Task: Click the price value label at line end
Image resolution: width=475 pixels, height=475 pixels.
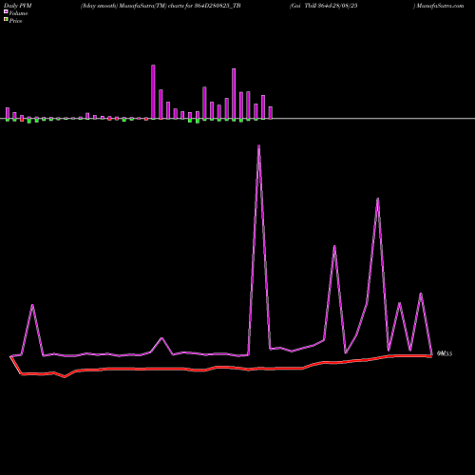Action: coord(445,353)
